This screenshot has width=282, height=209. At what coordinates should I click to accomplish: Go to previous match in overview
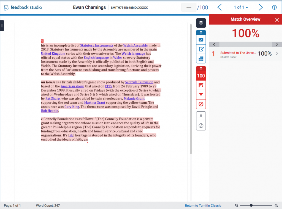click(x=214, y=44)
